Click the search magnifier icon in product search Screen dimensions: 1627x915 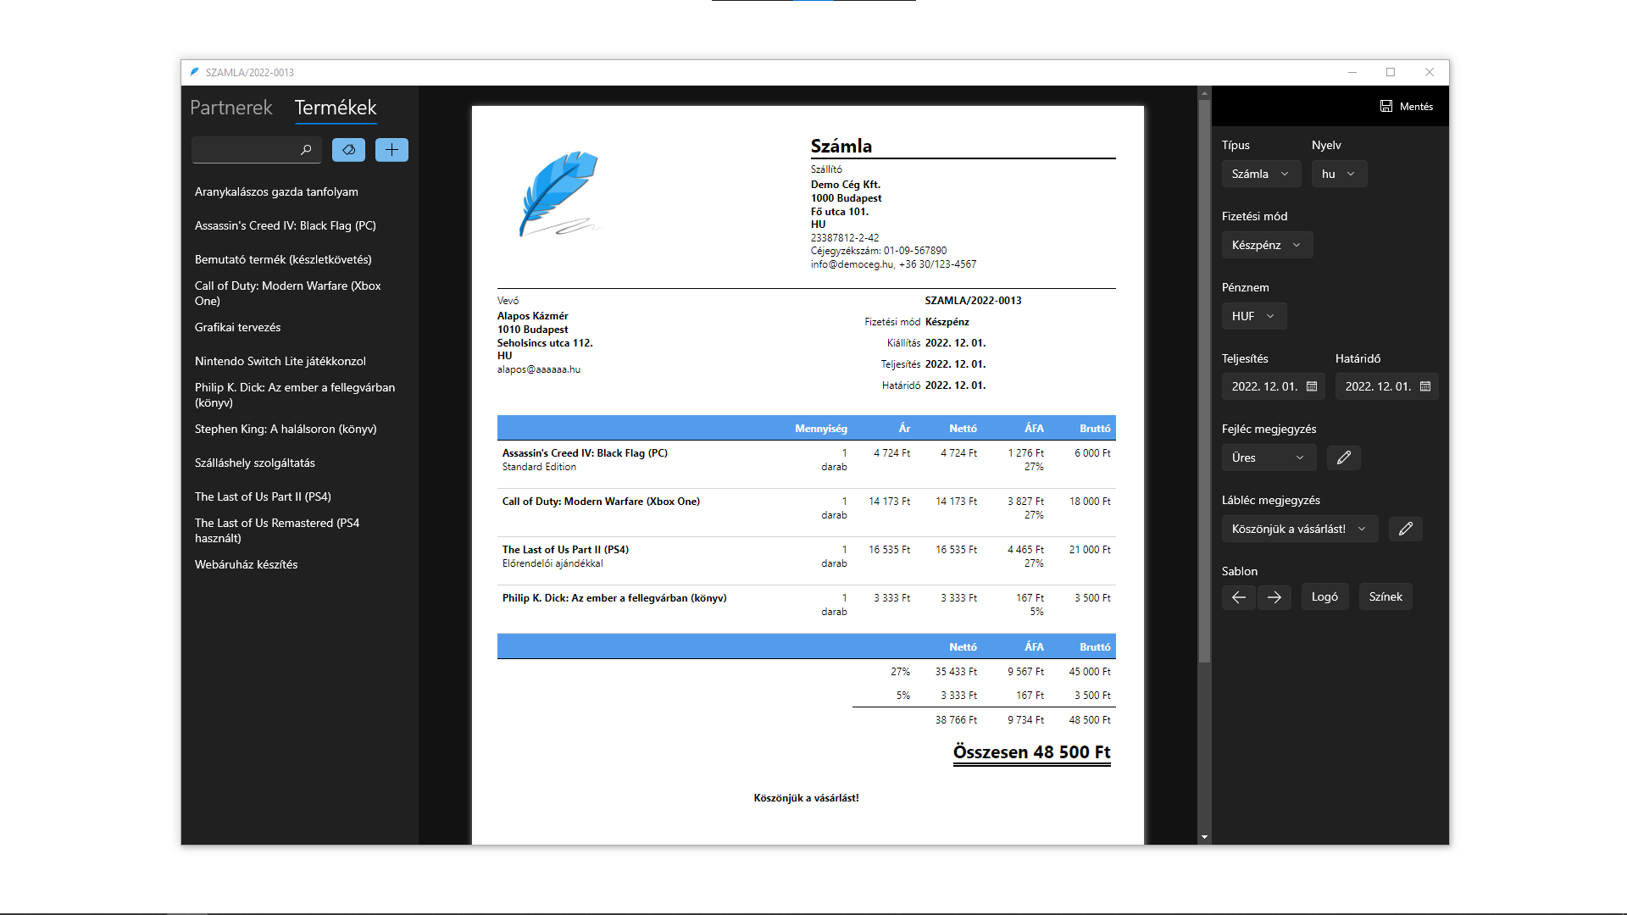pos(306,150)
